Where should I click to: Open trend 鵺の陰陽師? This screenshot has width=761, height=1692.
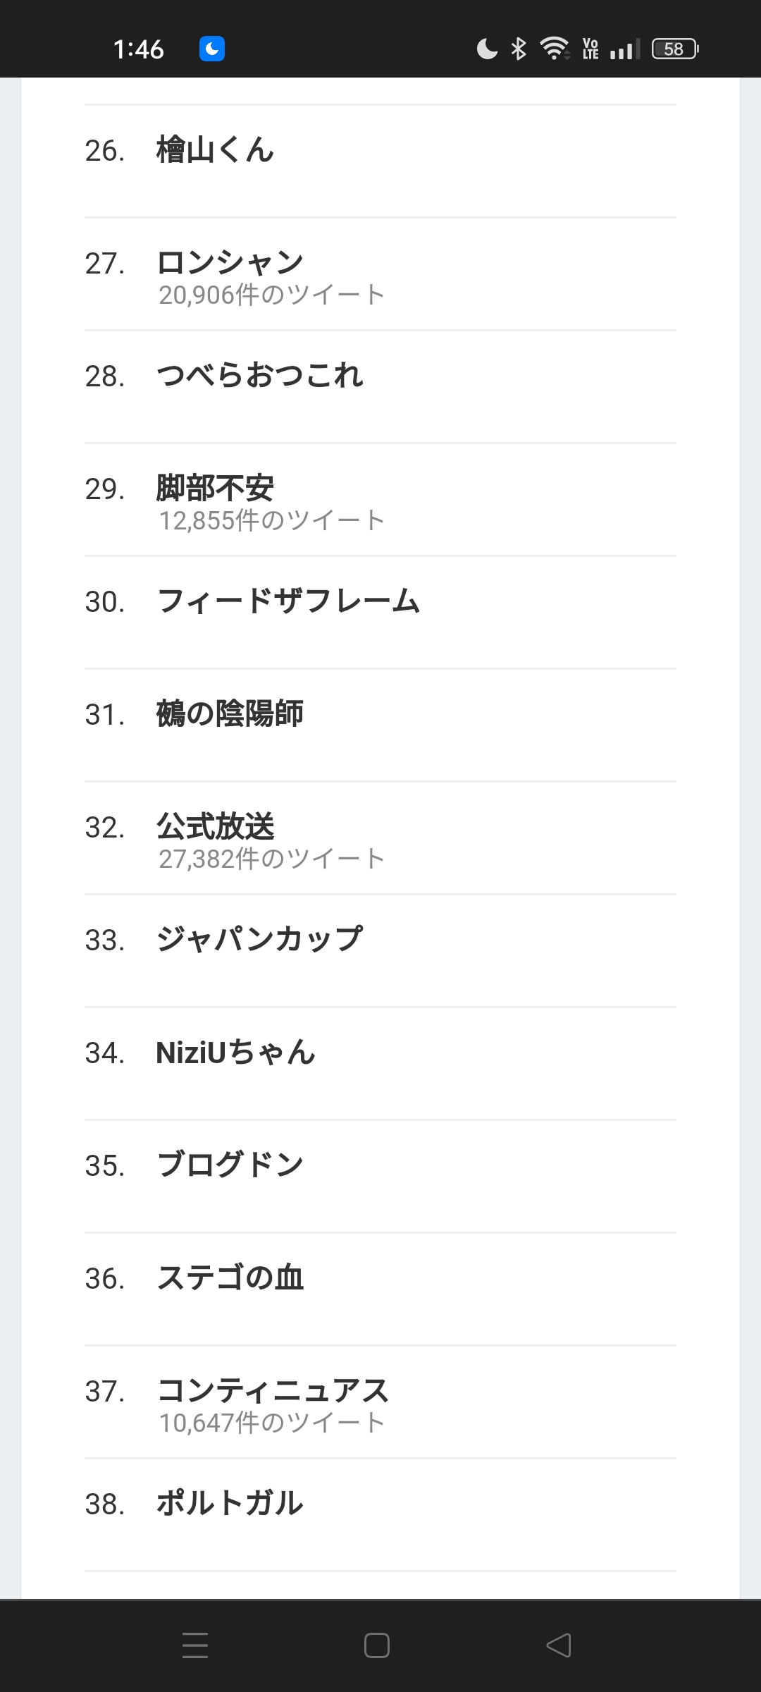coord(230,714)
